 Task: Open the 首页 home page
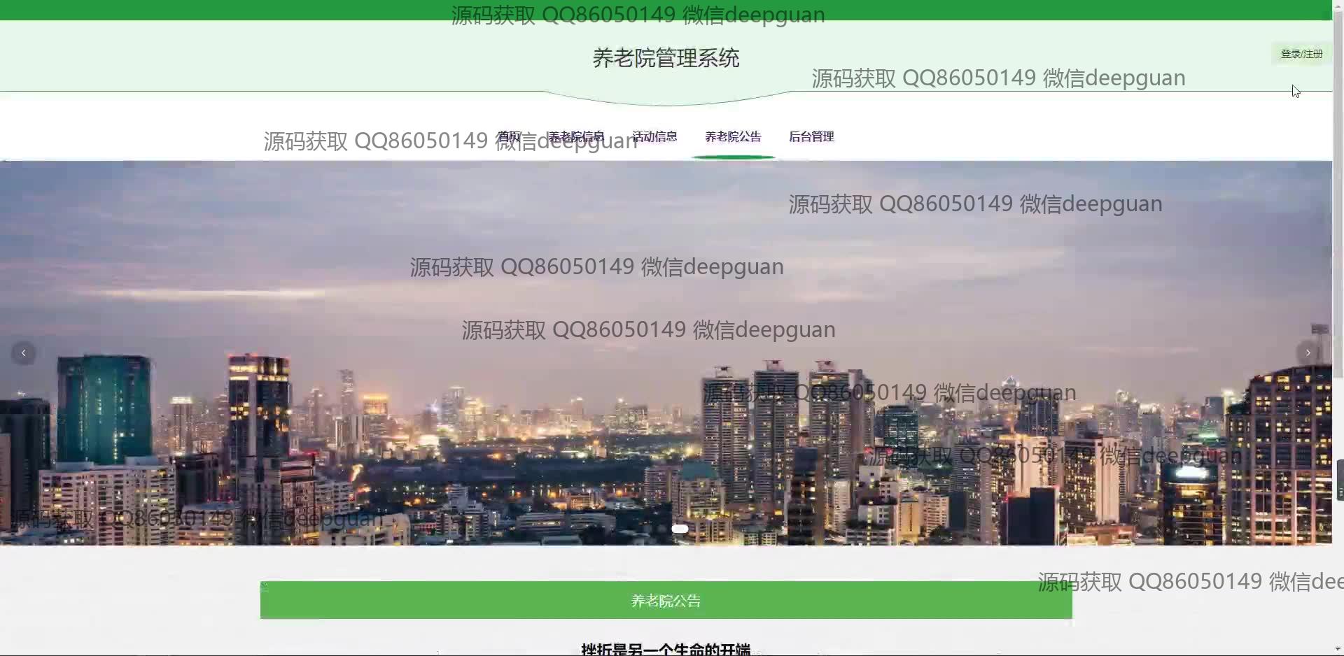point(509,136)
